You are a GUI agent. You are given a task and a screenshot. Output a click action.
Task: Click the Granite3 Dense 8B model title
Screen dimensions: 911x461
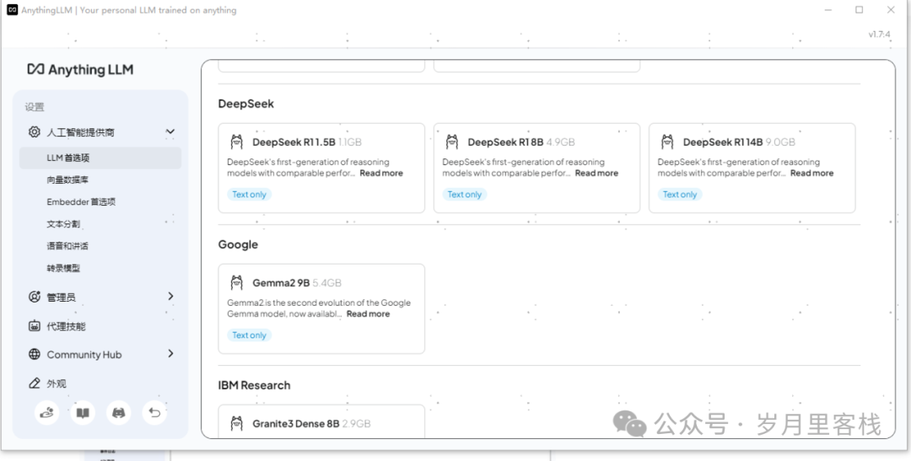point(296,424)
